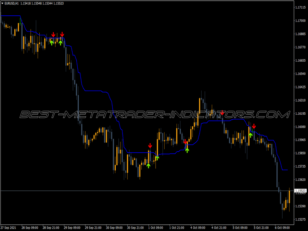Click the 1.15620 price axis label
308x231 pixels.
pyautogui.click(x=300, y=180)
